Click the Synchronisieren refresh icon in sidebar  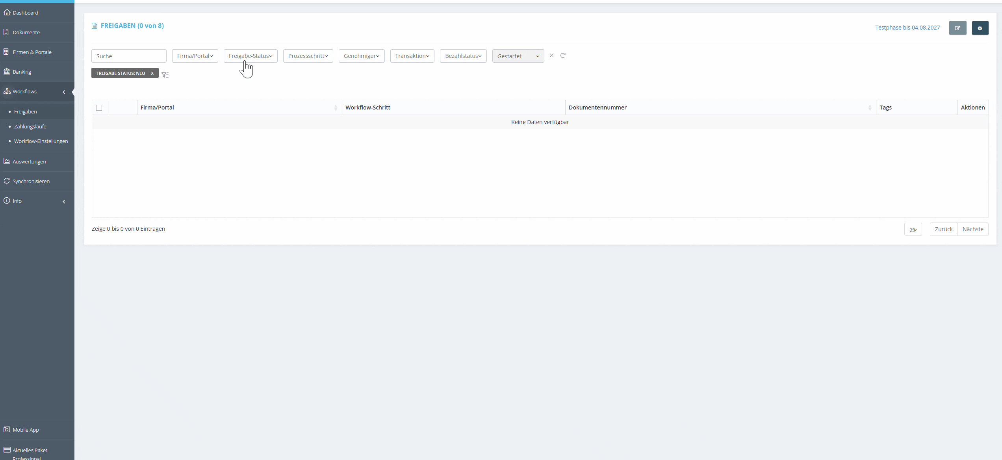click(7, 181)
